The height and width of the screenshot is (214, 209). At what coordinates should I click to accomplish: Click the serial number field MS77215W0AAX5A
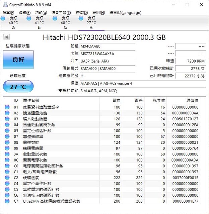107,53
